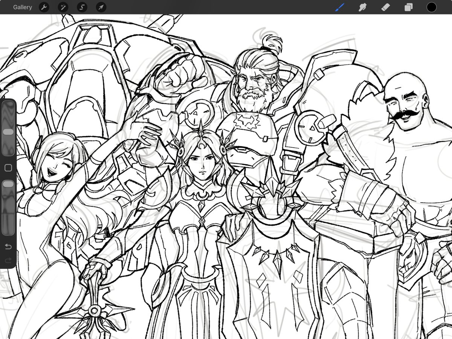The width and height of the screenshot is (452, 339).
Task: Select the Smudge finger tool
Action: click(x=362, y=7)
